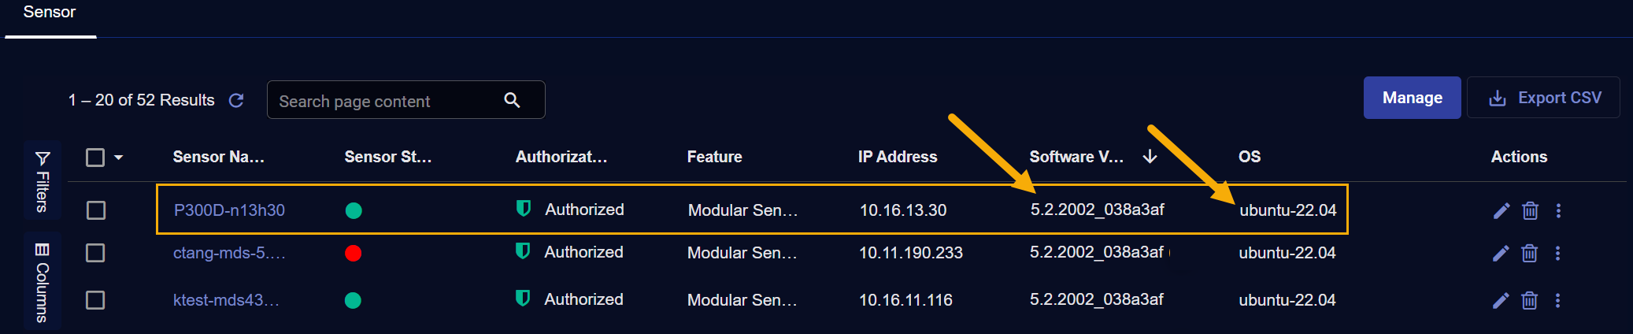Image resolution: width=1633 pixels, height=334 pixels.
Task: Edit sensor P300D-n13h30 with pencil icon
Action: point(1502,210)
